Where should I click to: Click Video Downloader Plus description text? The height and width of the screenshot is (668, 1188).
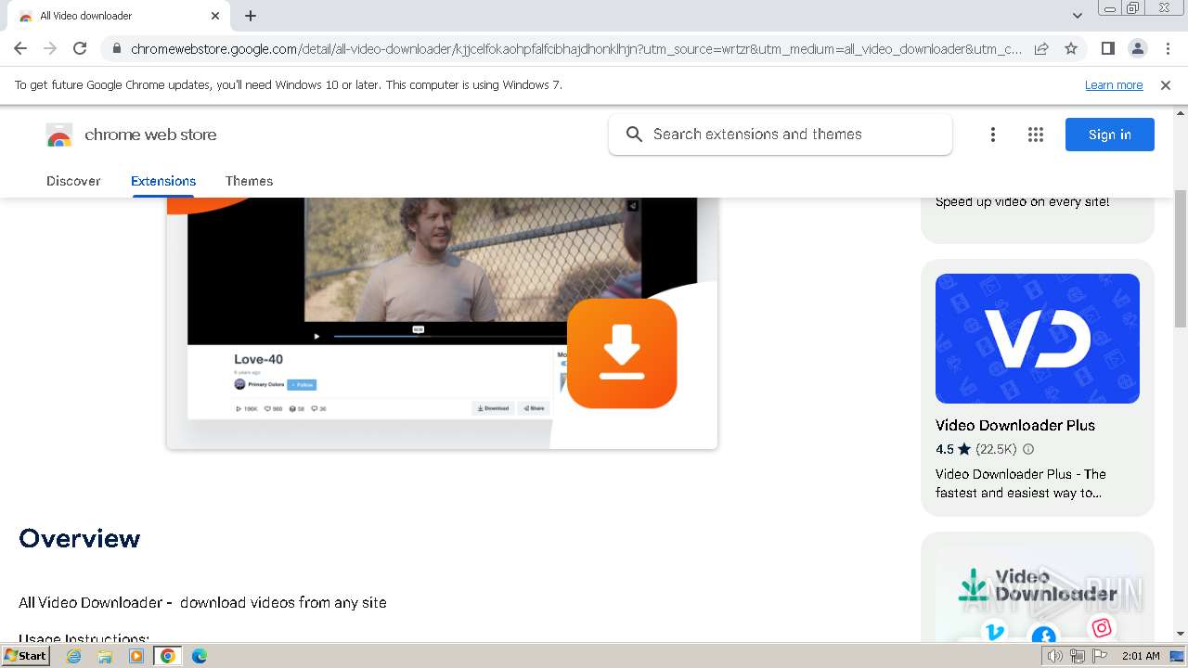click(1021, 483)
